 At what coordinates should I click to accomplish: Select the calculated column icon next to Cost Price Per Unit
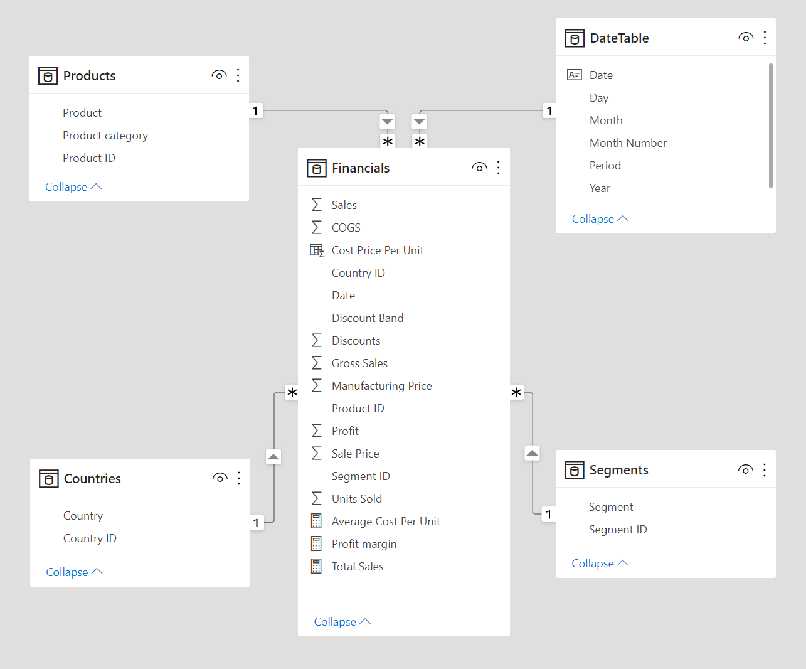(x=316, y=250)
